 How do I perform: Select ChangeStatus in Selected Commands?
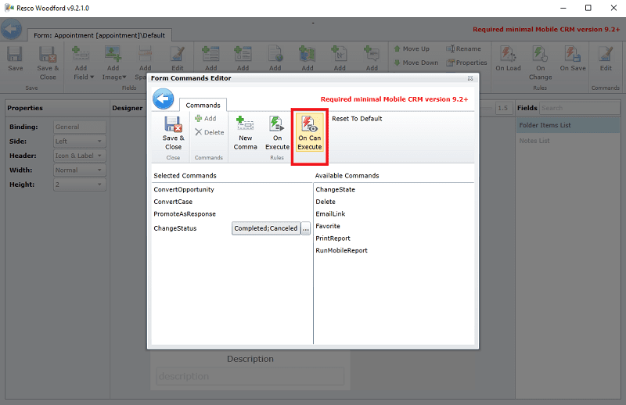(x=174, y=228)
